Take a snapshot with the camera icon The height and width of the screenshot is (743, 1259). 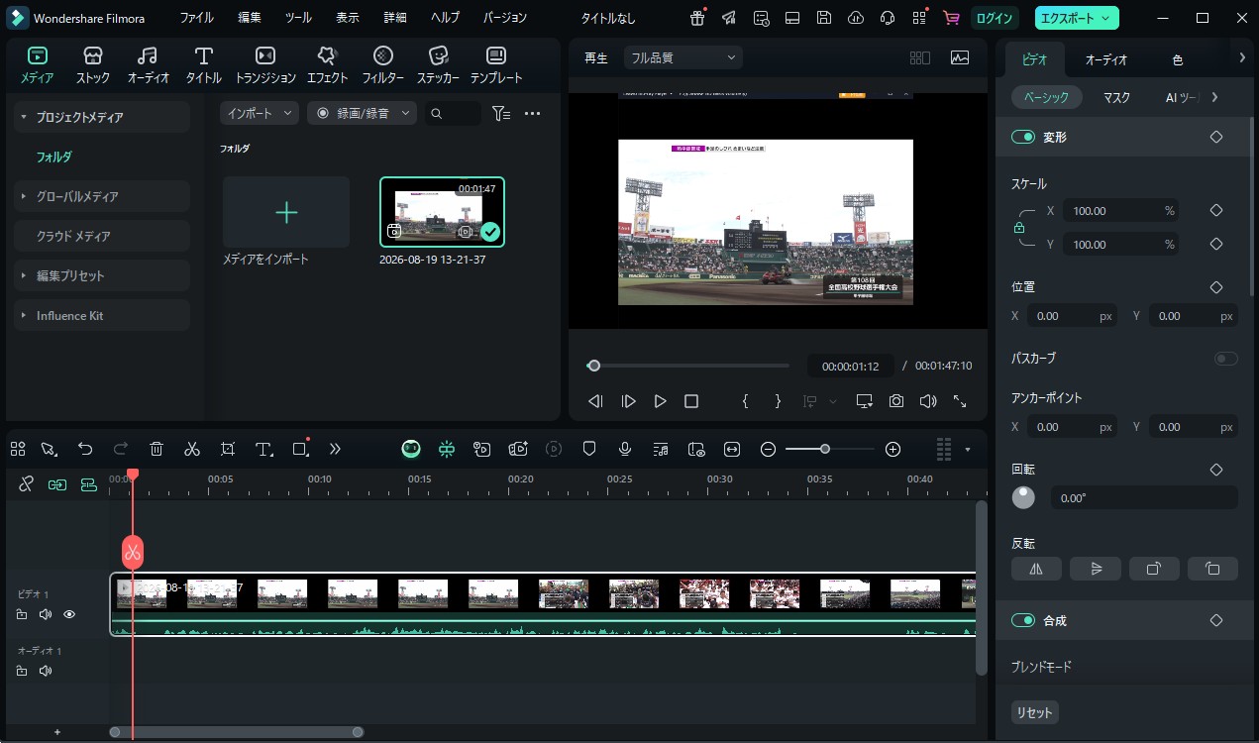[x=896, y=401]
